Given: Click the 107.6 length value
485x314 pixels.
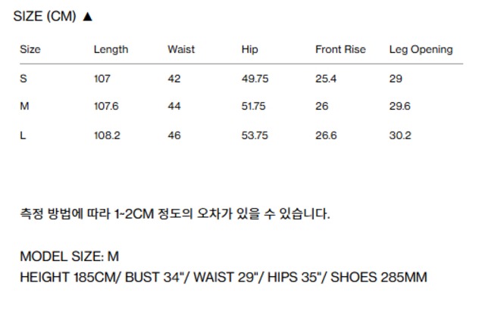Looking at the screenshot, I should tap(106, 107).
